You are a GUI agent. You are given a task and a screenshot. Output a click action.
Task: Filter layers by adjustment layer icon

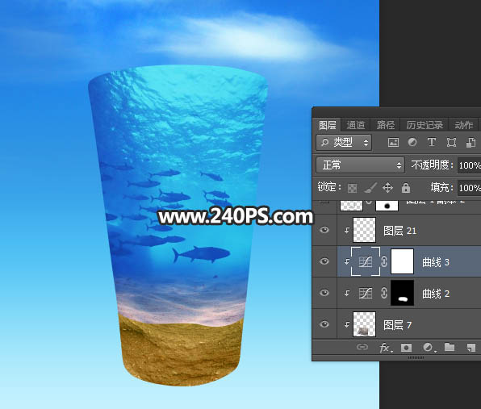(412, 142)
